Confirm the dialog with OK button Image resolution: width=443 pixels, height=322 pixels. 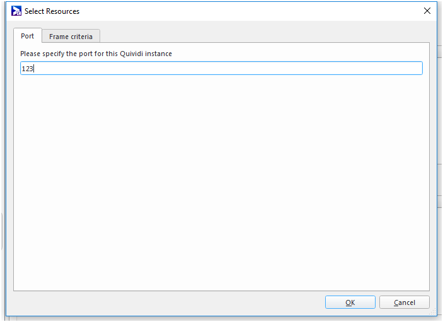click(x=350, y=302)
